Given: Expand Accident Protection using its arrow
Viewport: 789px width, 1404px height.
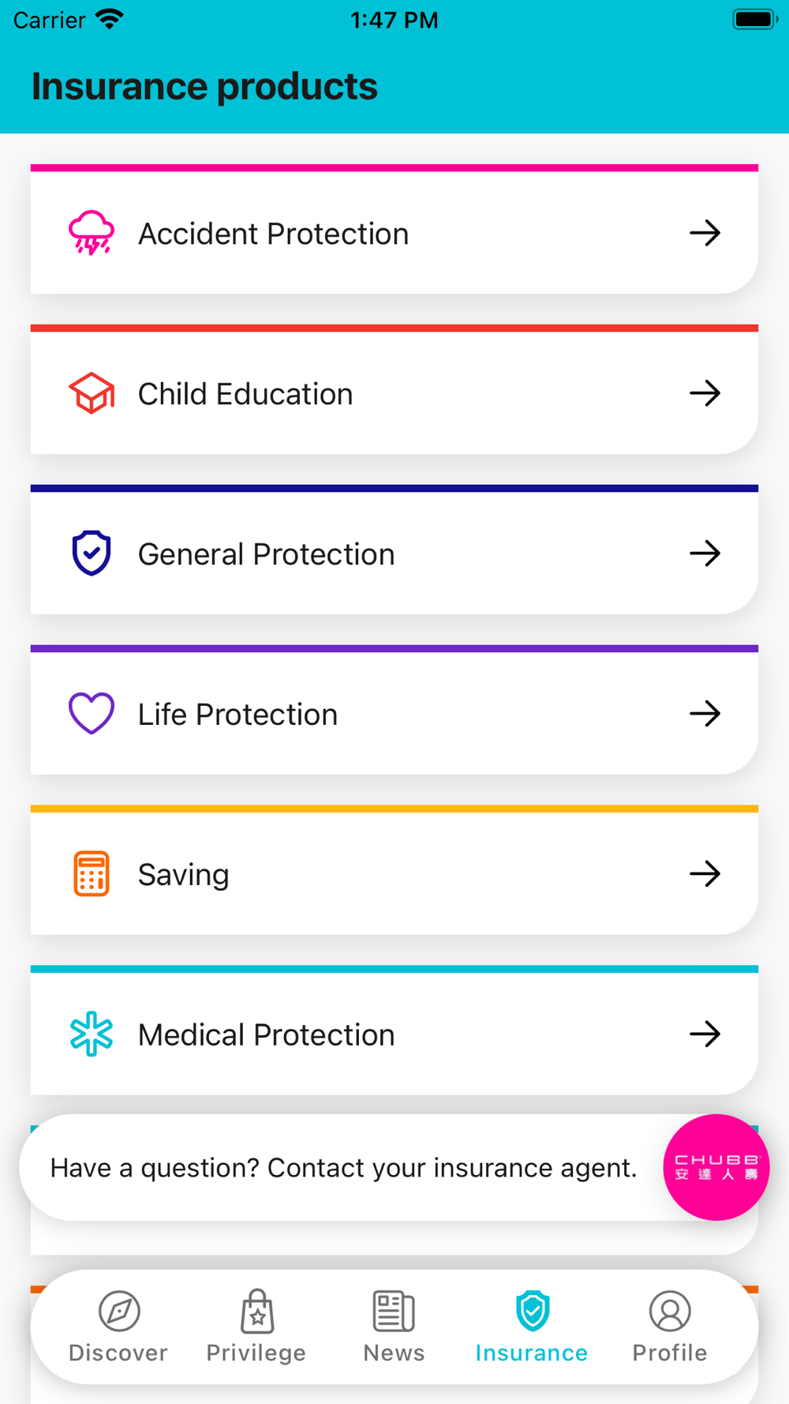Looking at the screenshot, I should point(705,233).
